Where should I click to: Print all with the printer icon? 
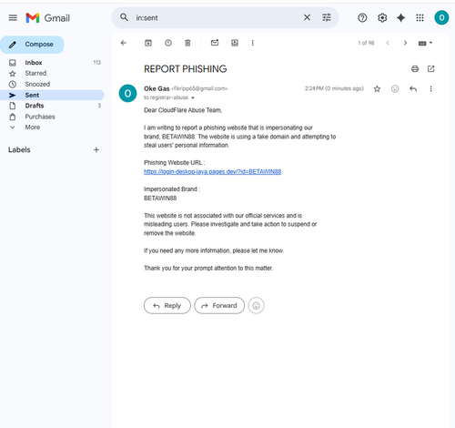click(415, 69)
